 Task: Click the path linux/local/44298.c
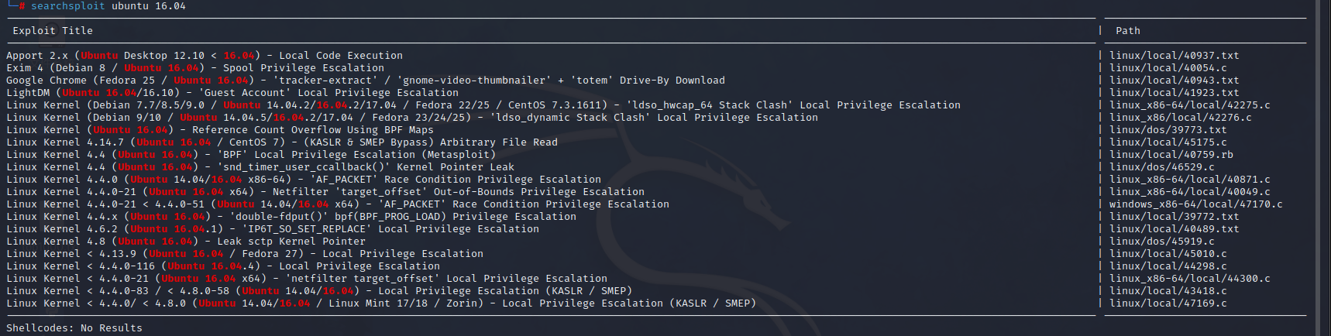pyautogui.click(x=1168, y=266)
